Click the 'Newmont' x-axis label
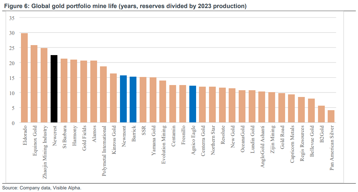Viewport: 358px width, 192px height. (x=124, y=136)
